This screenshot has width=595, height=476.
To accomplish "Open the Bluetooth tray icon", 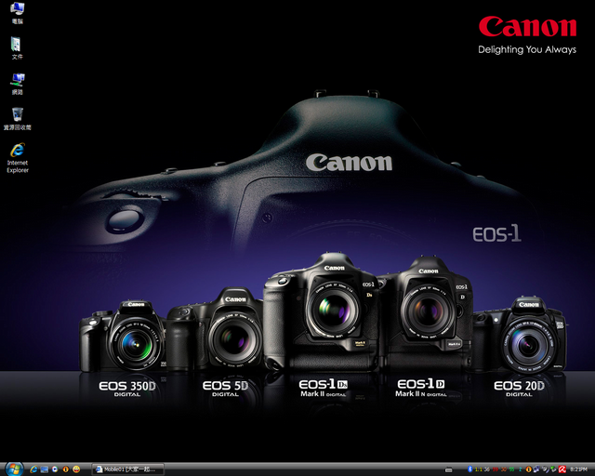I will pyautogui.click(x=469, y=469).
